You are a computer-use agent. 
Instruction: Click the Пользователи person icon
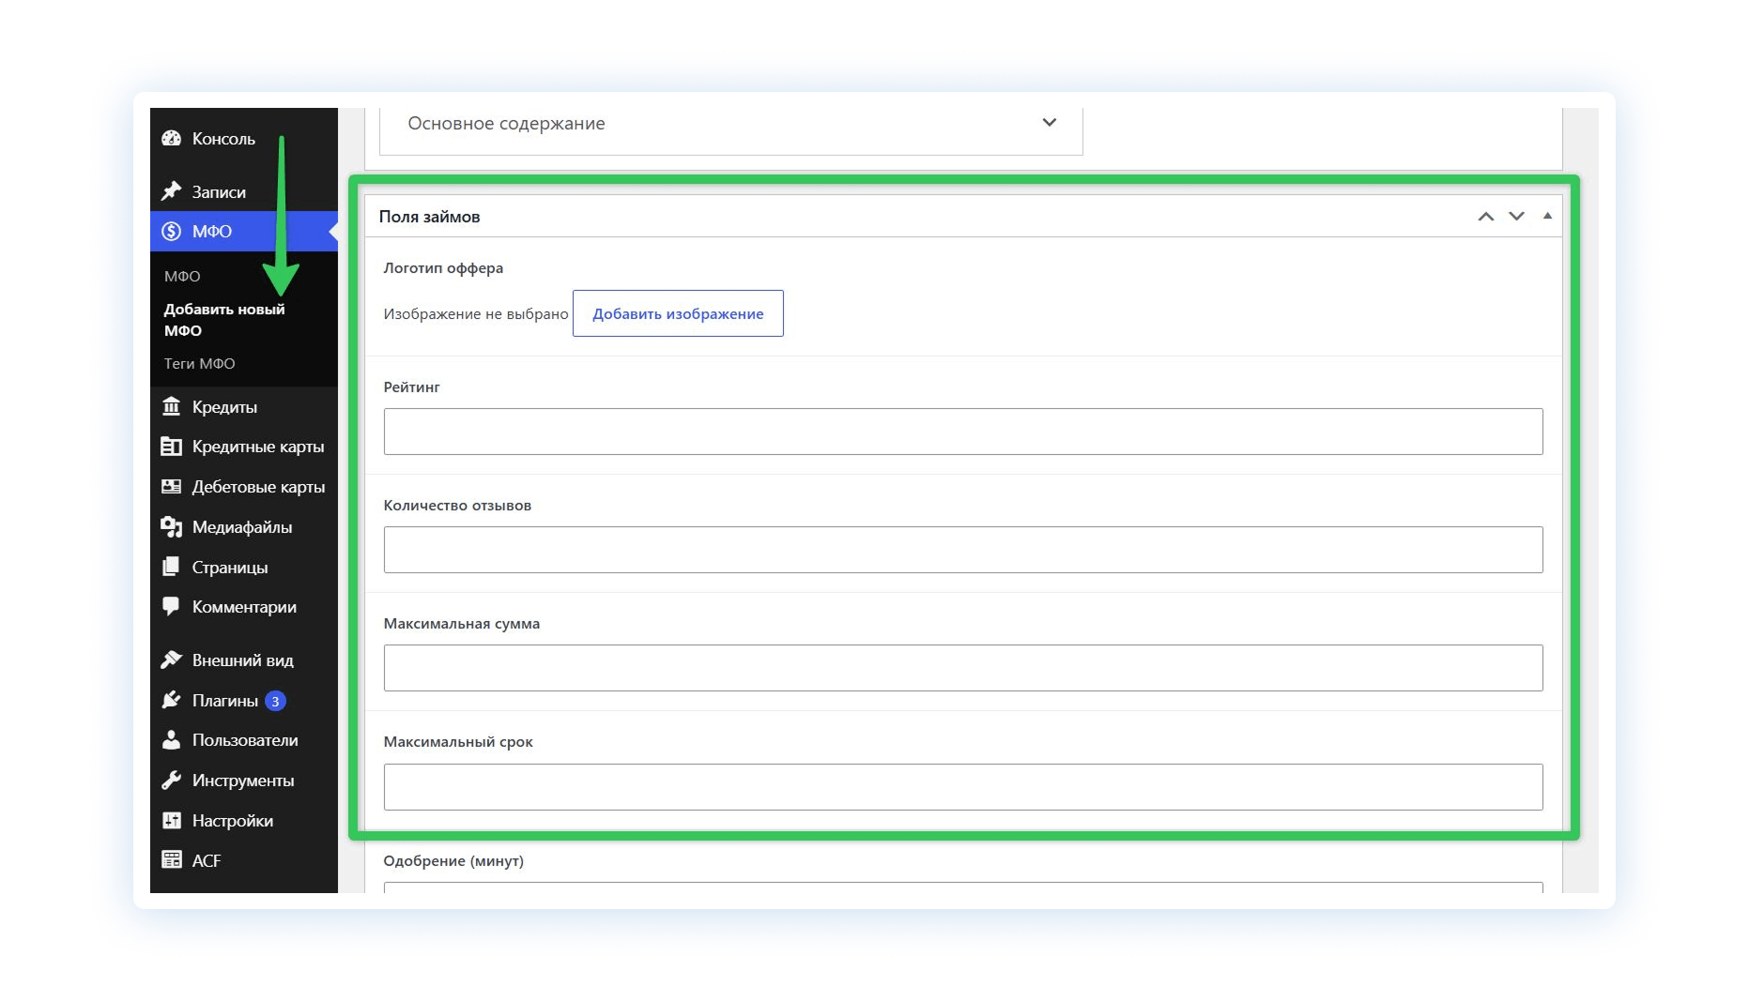click(171, 739)
